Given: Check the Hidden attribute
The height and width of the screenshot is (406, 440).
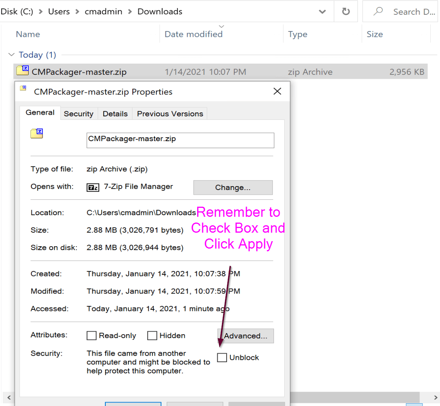Looking at the screenshot, I should [152, 335].
